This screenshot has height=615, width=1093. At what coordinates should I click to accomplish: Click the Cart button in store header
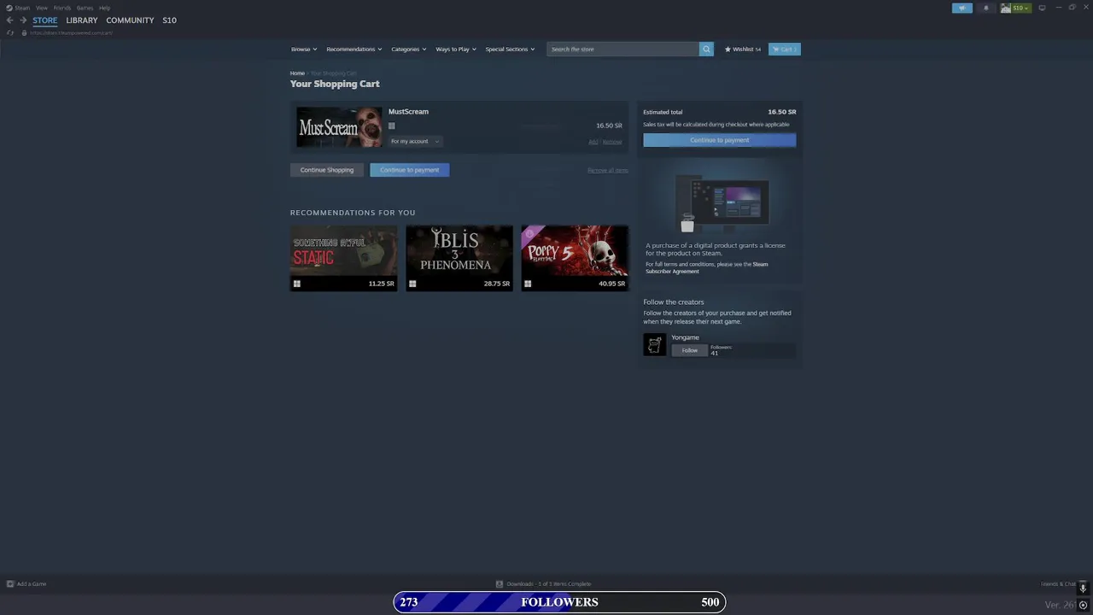(x=784, y=49)
